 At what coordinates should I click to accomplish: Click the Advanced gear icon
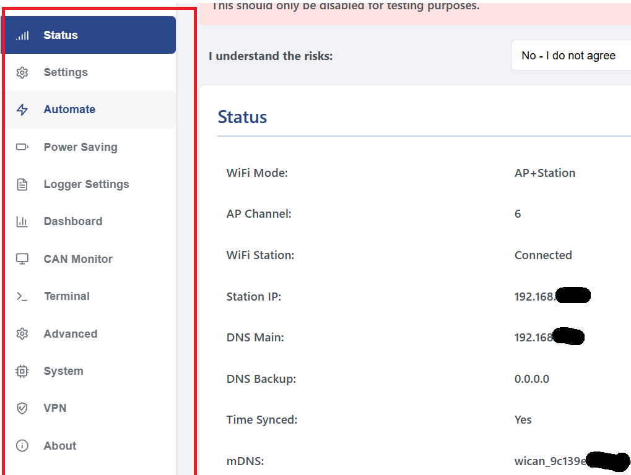(22, 333)
